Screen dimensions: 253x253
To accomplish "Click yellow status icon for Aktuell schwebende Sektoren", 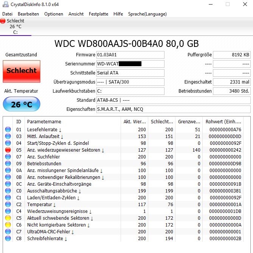I will (8, 218).
